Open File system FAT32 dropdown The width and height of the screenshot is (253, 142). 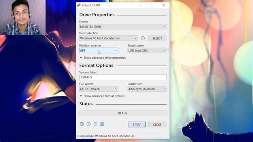[98, 89]
